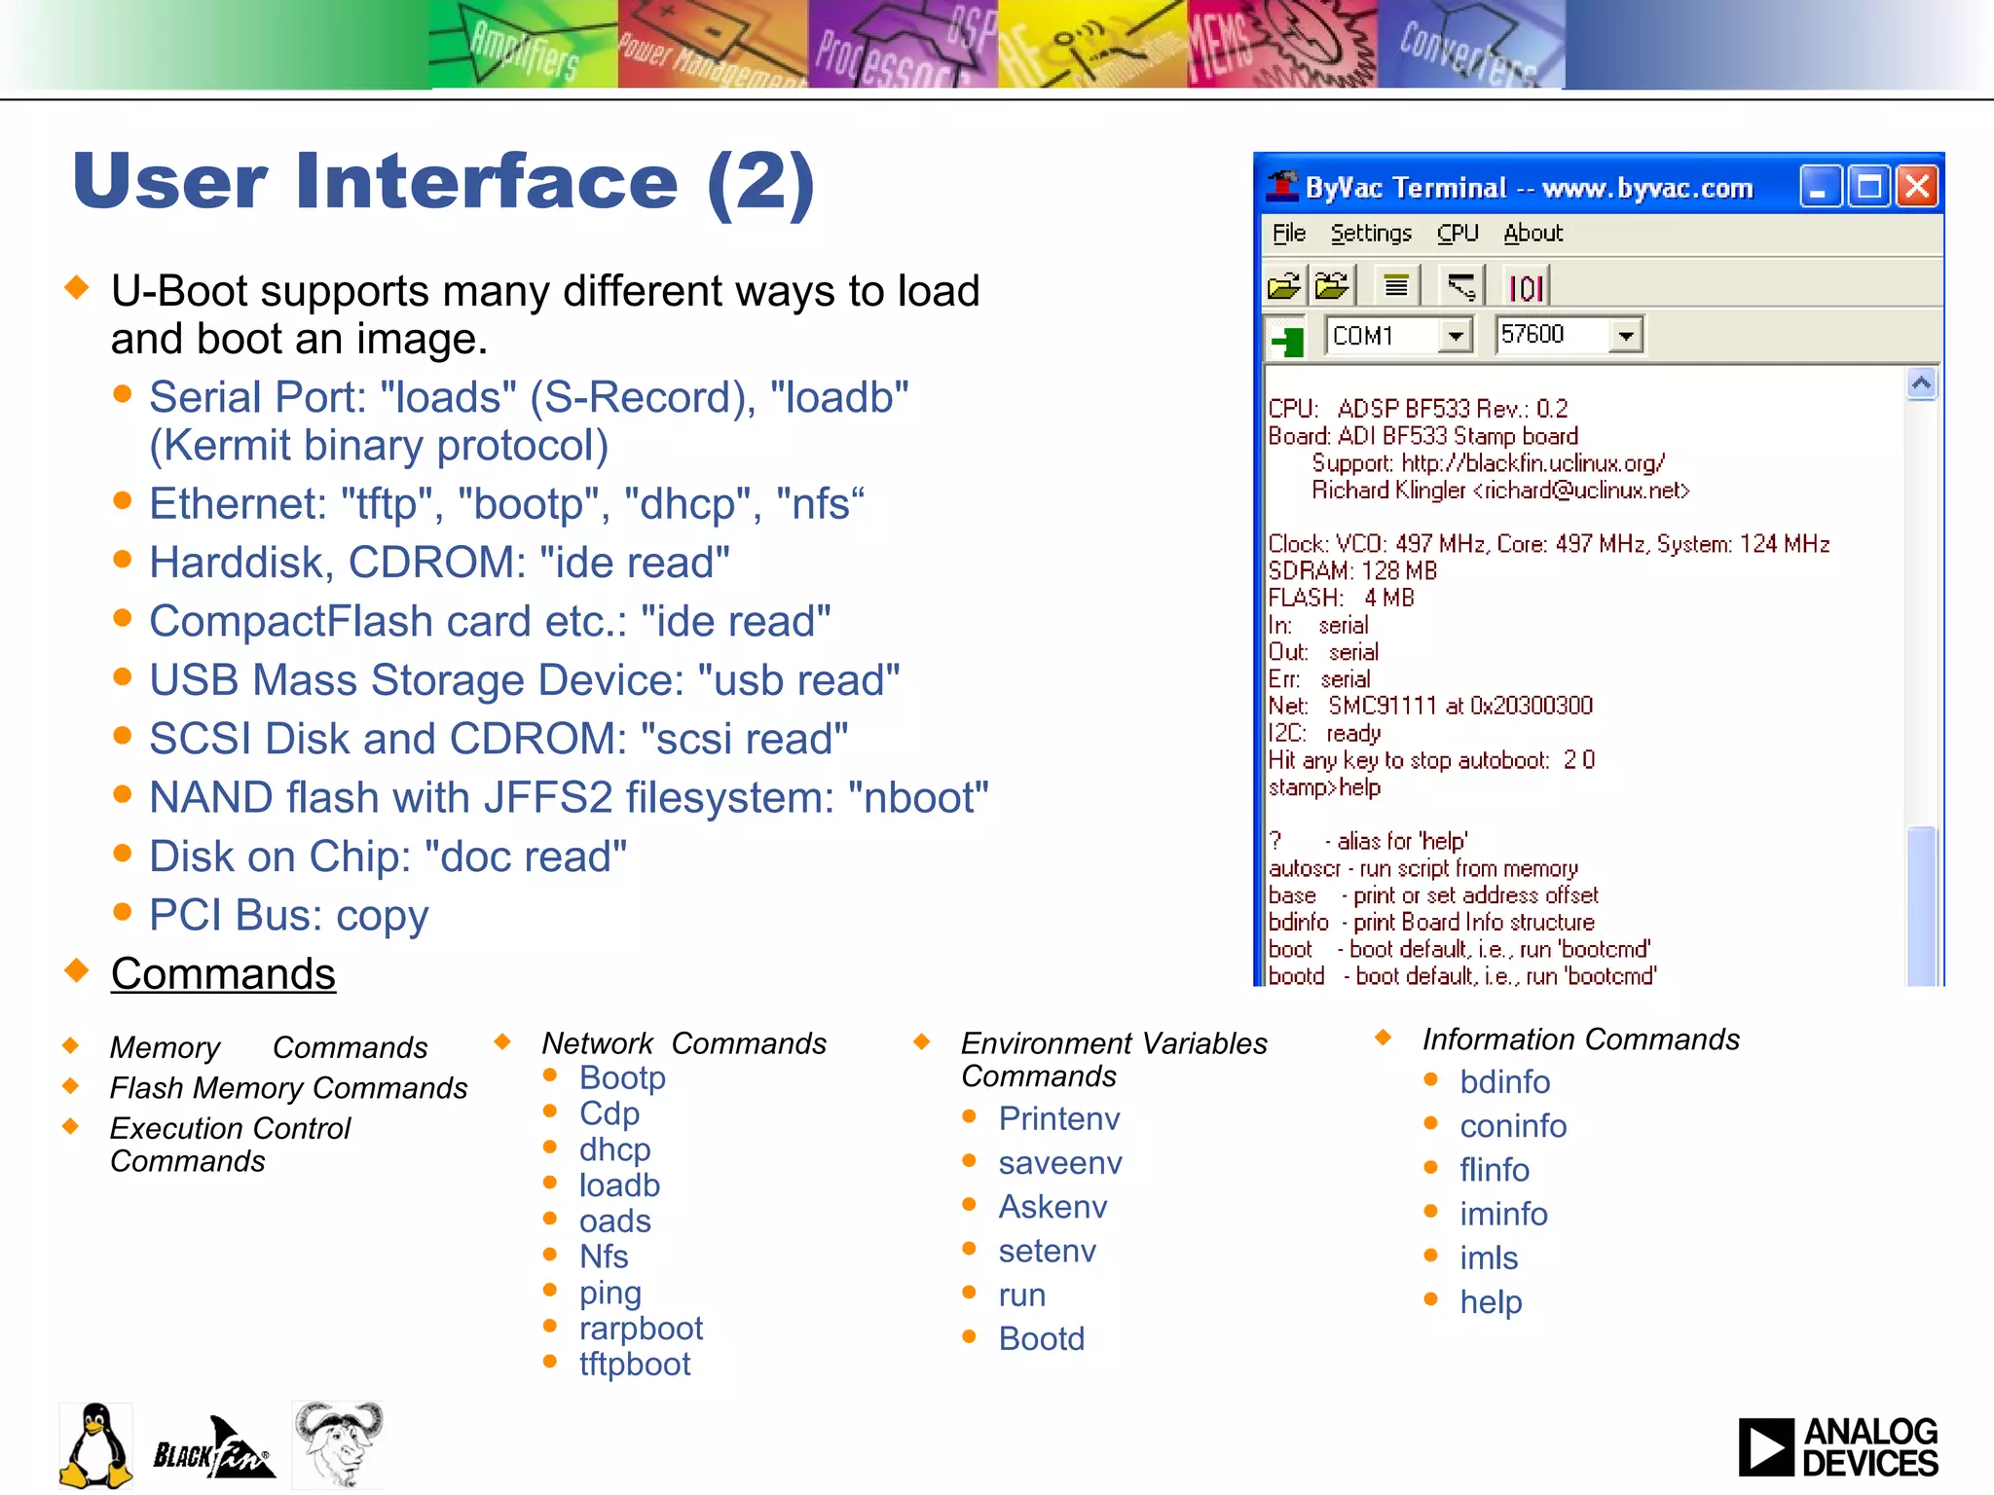Open the CPU menu
1994x1495 pixels.
[1457, 234]
